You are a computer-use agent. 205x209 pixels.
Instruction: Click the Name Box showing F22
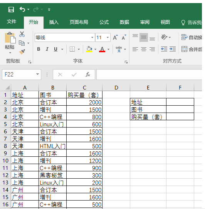pyautogui.click(x=19, y=75)
